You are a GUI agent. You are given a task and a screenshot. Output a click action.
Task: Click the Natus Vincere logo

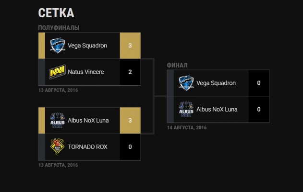[x=58, y=72]
